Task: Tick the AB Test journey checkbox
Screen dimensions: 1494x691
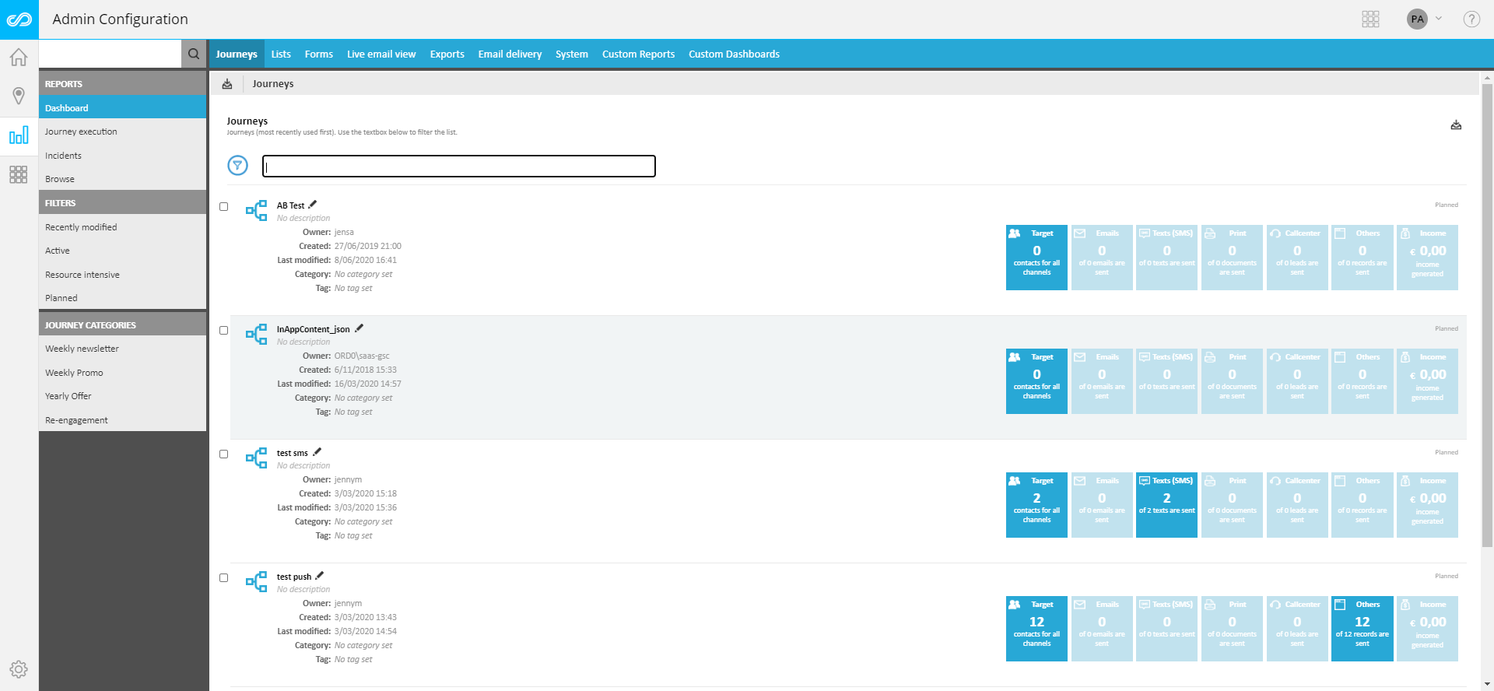Action: tap(224, 207)
